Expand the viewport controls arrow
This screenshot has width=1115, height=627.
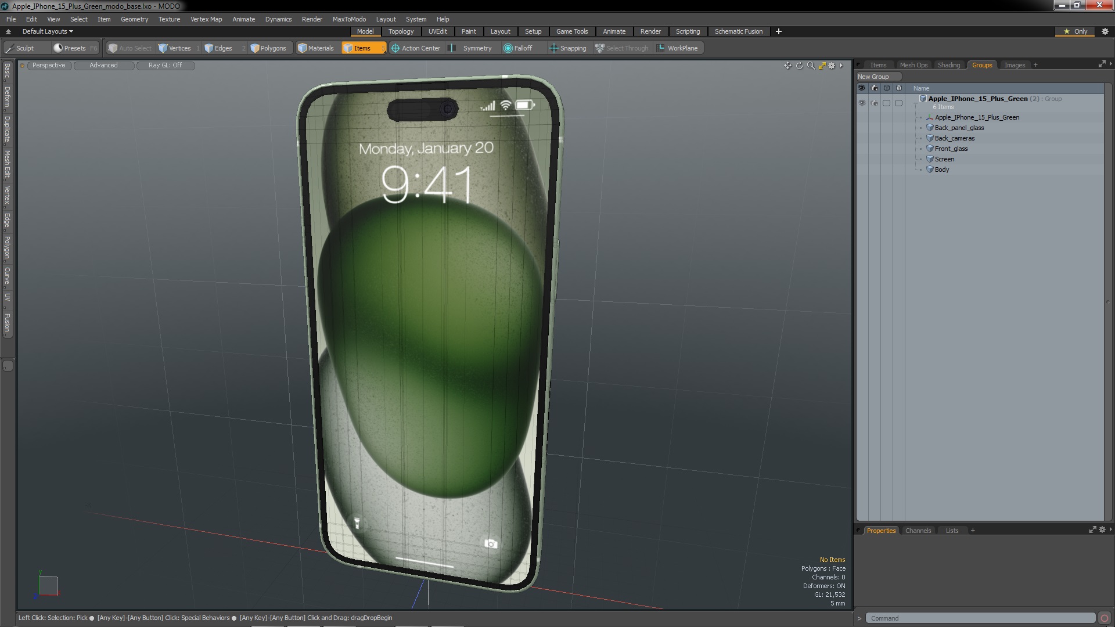click(x=841, y=66)
